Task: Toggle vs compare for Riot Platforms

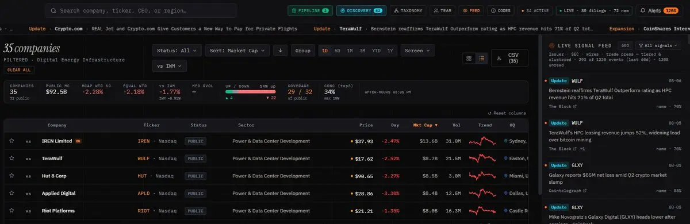Action: 28,211
